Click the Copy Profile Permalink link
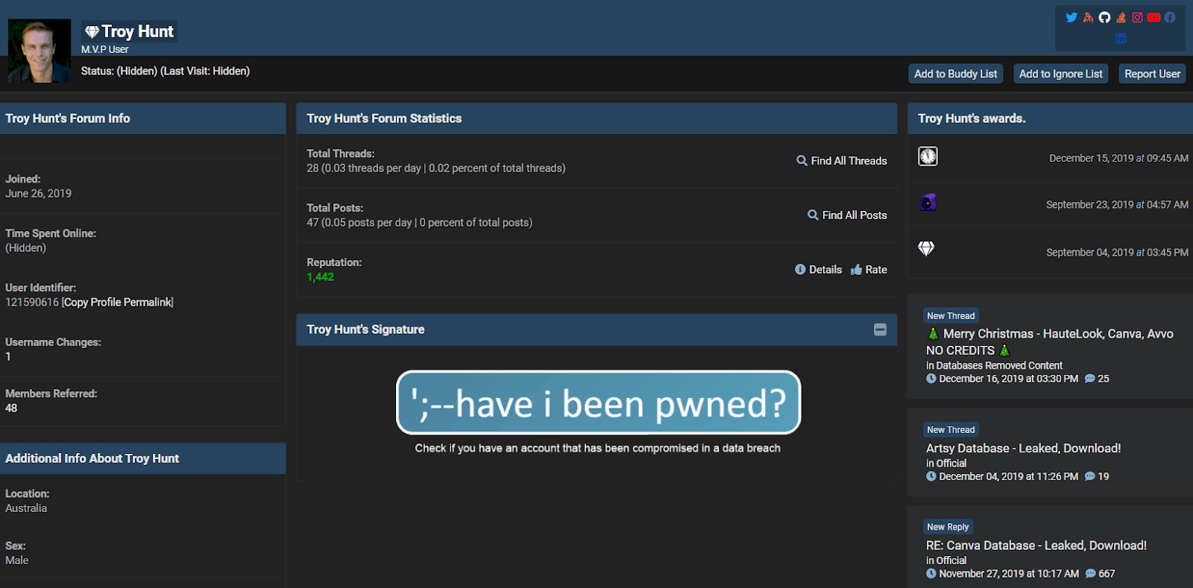The height and width of the screenshot is (588, 1193). [118, 302]
